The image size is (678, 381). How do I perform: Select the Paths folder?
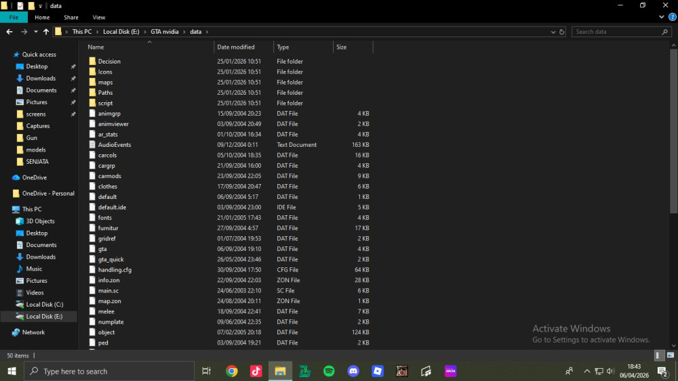(x=105, y=92)
